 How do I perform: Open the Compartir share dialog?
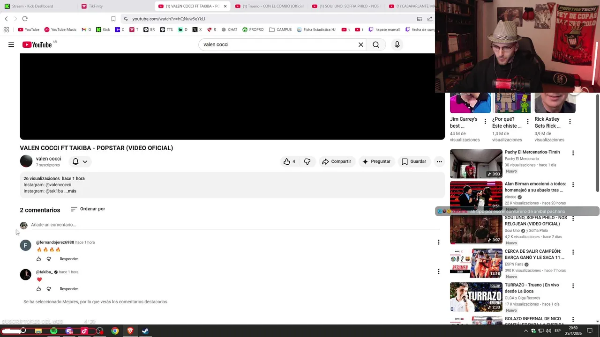(x=337, y=161)
